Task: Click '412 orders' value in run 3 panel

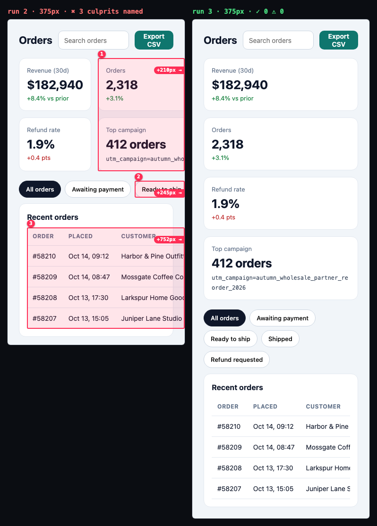Action: coord(241,263)
